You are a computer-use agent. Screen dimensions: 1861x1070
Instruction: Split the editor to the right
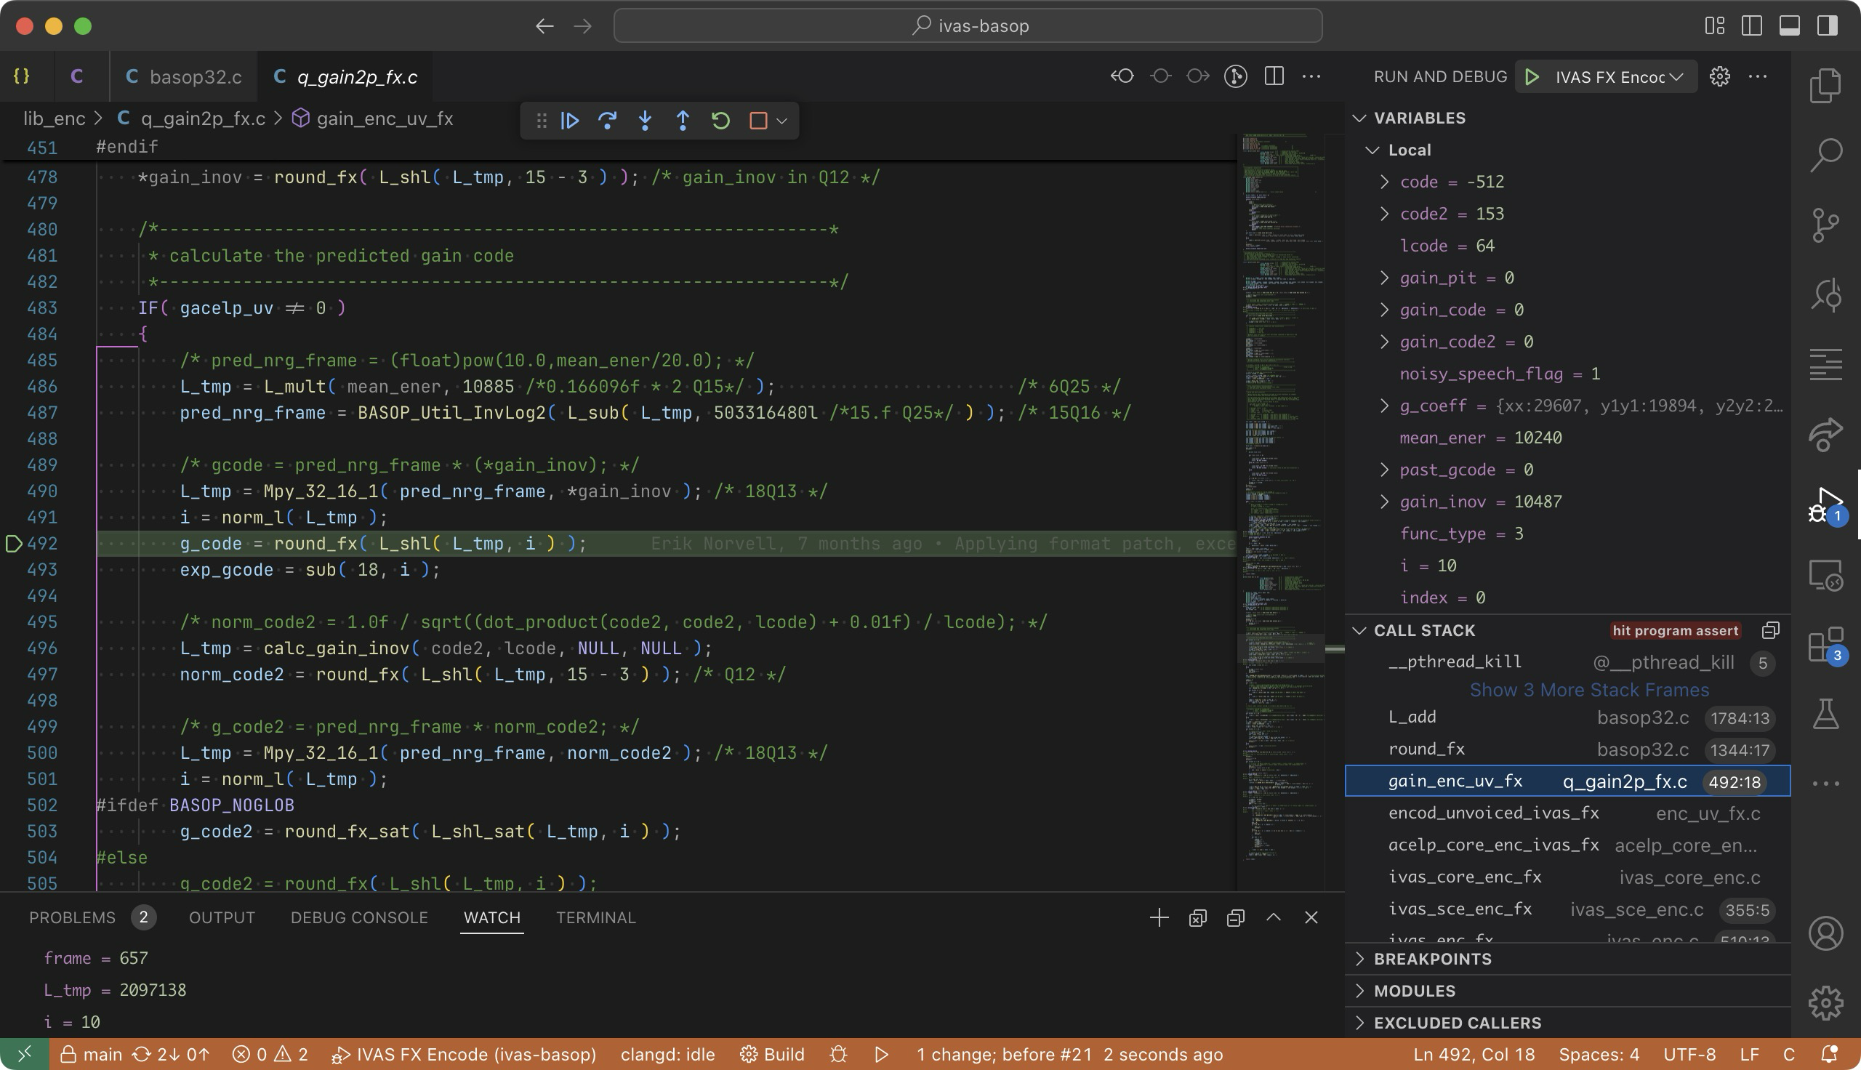pyautogui.click(x=1274, y=76)
